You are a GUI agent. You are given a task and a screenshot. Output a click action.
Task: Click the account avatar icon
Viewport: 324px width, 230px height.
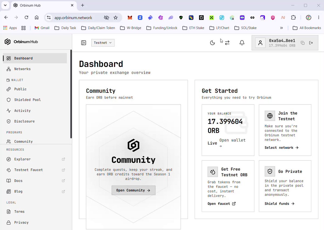click(x=260, y=43)
